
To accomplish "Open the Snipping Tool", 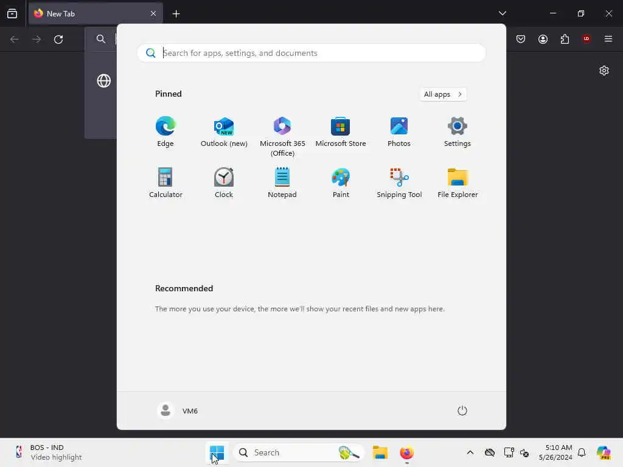I will (399, 182).
